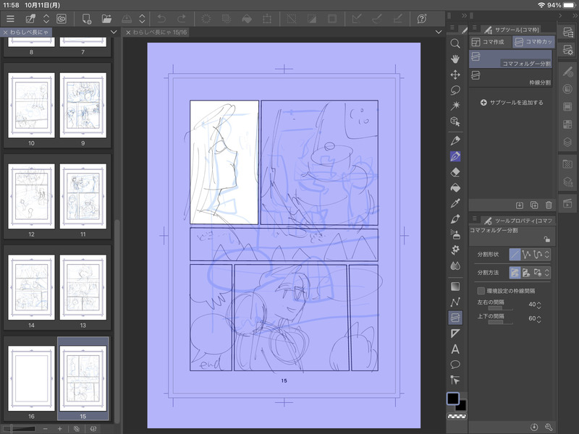The height and width of the screenshot is (434, 579).
Task: Open page 16 thumbnail
Action: [31, 378]
